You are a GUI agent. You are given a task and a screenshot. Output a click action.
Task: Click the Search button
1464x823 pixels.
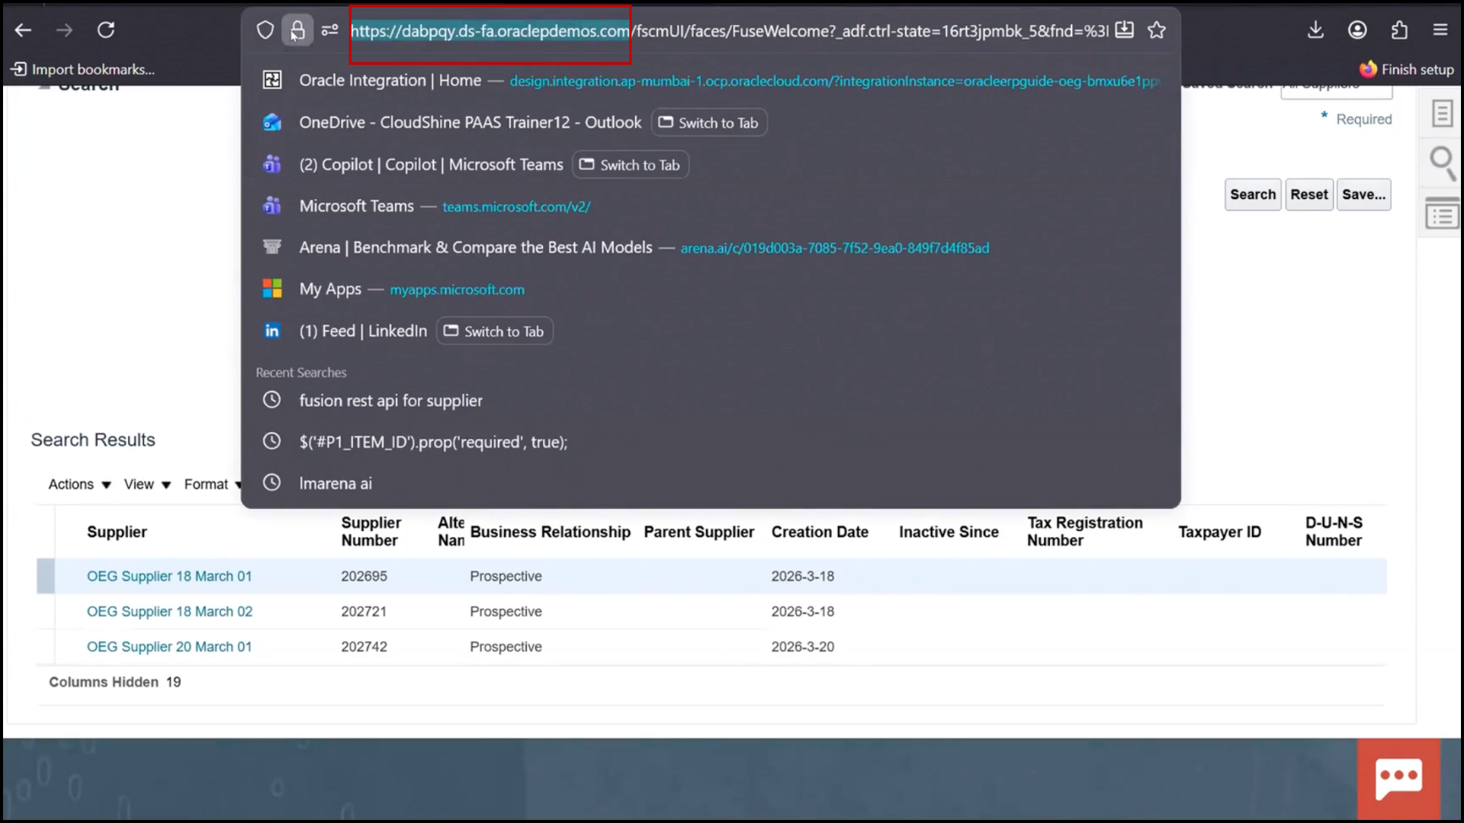pyautogui.click(x=1252, y=194)
